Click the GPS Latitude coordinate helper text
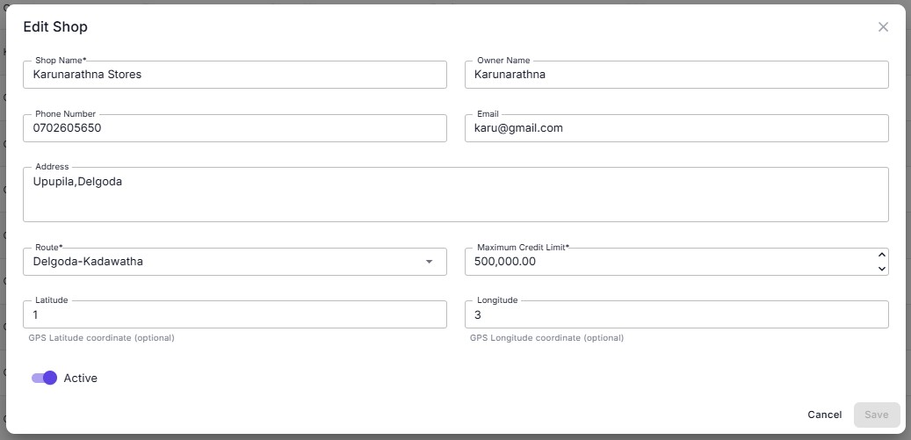 (102, 338)
